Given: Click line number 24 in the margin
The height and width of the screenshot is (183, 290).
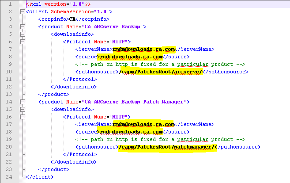Looking at the screenshot, I should coord(9,177).
